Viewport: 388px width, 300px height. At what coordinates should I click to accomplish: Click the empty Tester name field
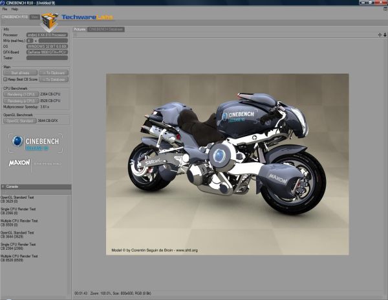coord(47,58)
